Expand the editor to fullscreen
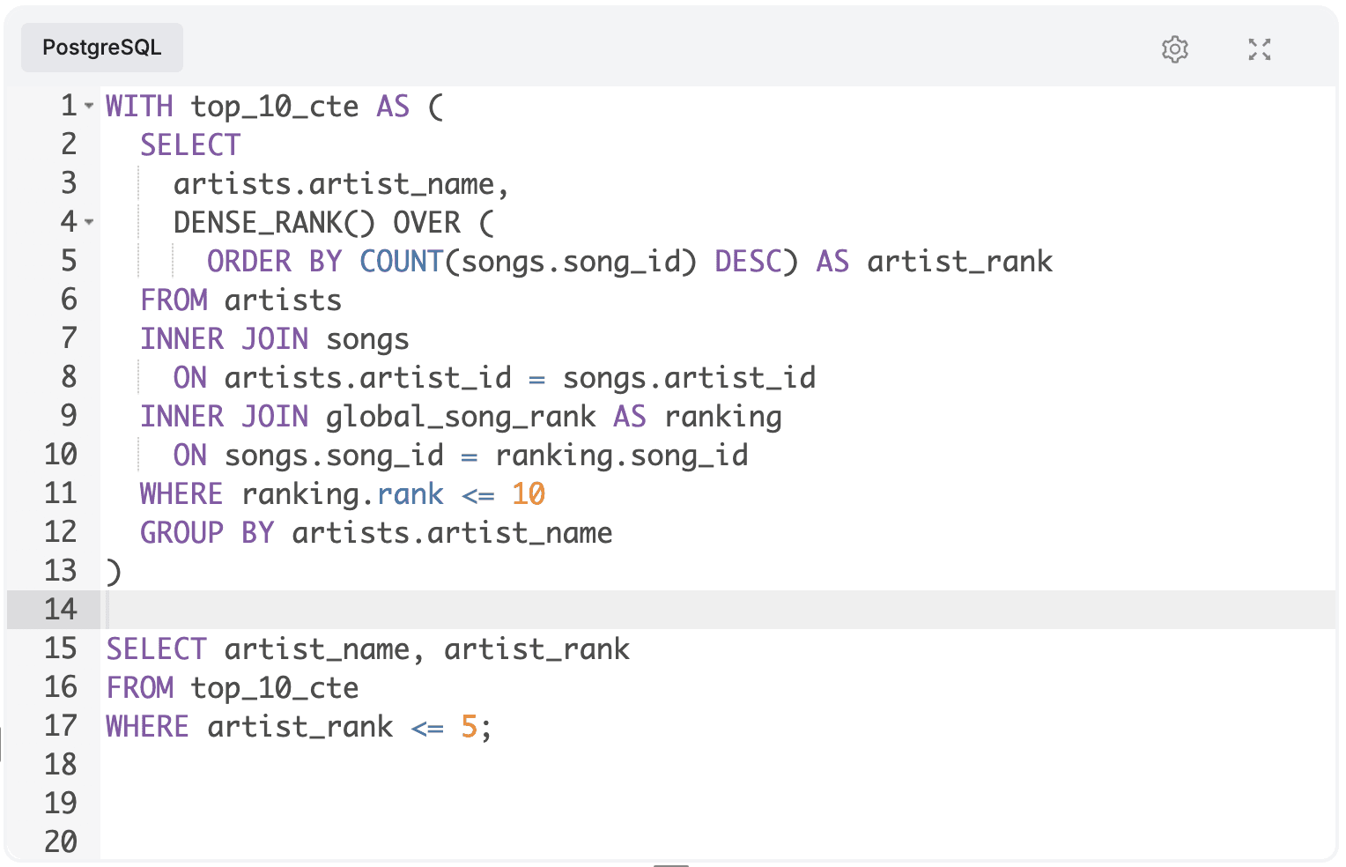 point(1259,49)
